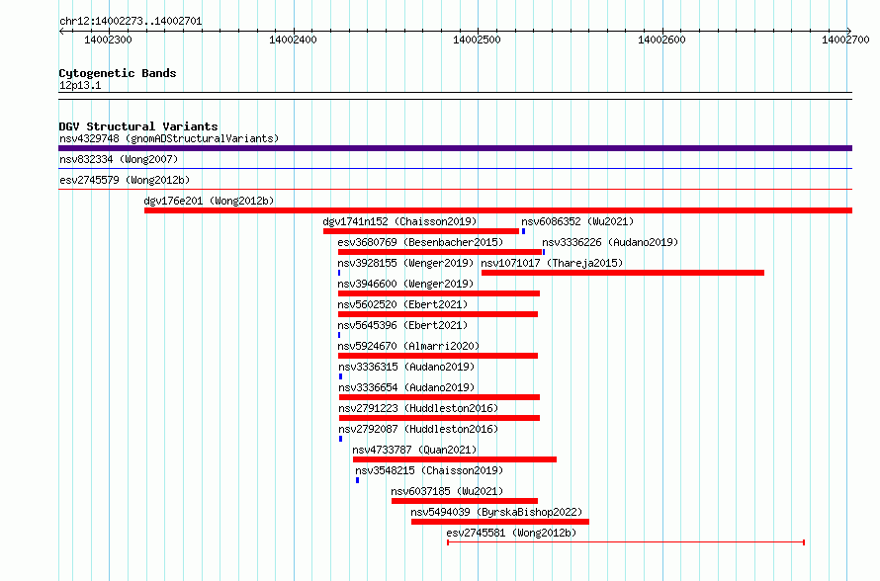This screenshot has width=880, height=581.
Task: Open the nsv832334 (Wong2007) variant label
Action: tap(119, 159)
